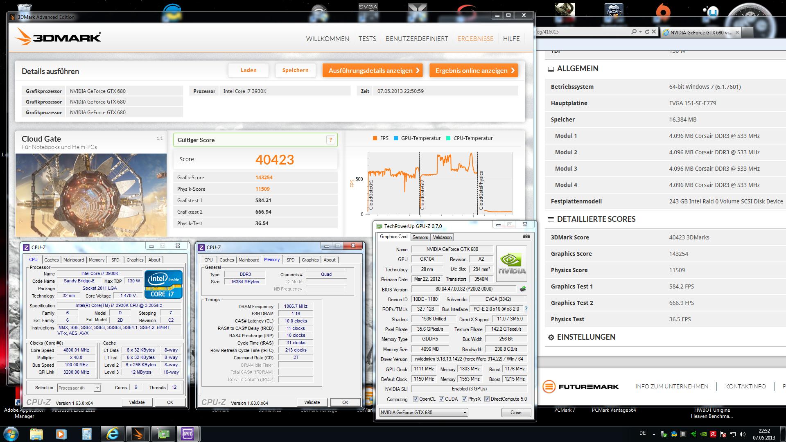This screenshot has height=442, width=786.
Task: Click the NVIDIA tray icon
Action: pos(703,434)
